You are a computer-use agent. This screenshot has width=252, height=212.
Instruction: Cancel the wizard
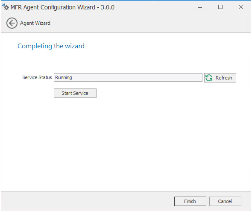pos(225,201)
